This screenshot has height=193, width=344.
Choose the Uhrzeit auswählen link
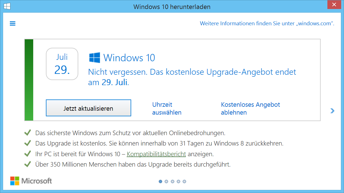pos(167,109)
